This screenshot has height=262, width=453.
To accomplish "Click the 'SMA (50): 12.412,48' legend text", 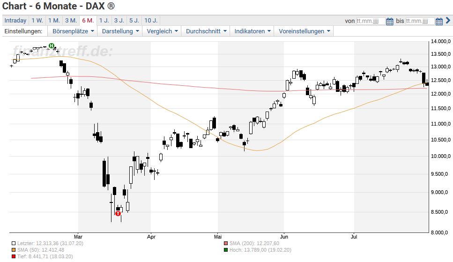I will [x=41, y=250].
